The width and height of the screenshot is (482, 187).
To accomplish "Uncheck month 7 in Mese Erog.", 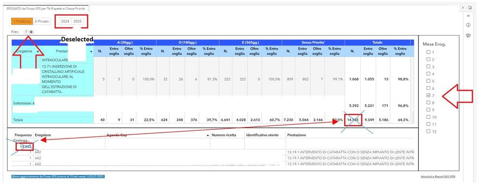I will [x=428, y=96].
